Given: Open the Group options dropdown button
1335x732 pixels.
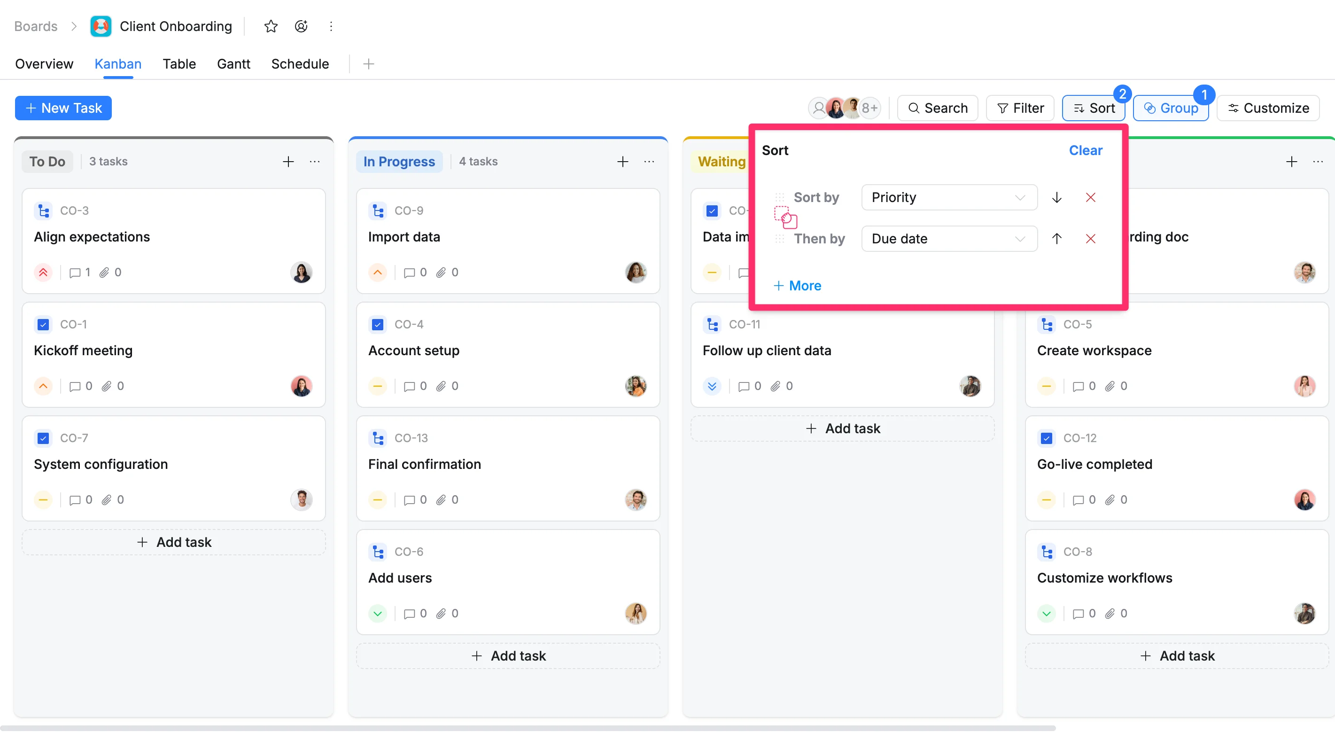Looking at the screenshot, I should pyautogui.click(x=1170, y=108).
